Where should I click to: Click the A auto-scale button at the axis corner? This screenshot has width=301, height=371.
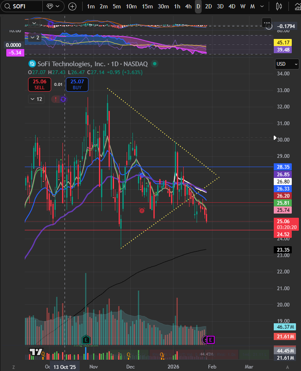click(288, 367)
